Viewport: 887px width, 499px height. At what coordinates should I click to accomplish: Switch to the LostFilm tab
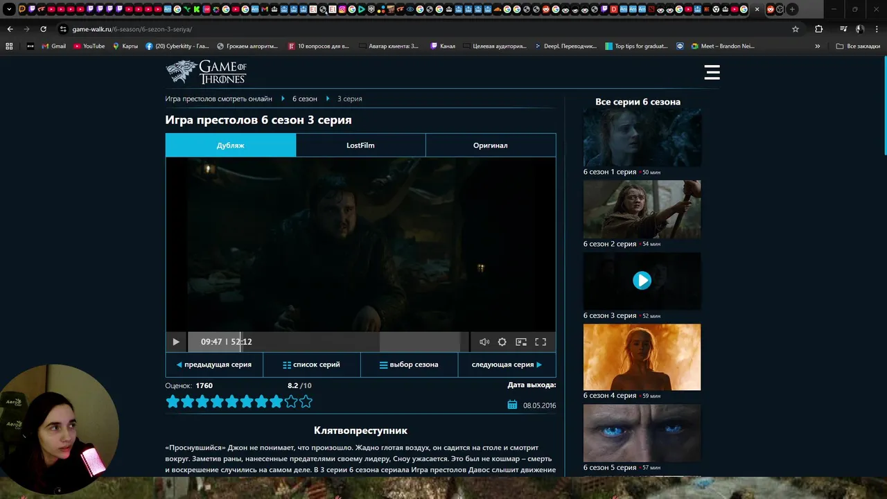click(x=360, y=146)
